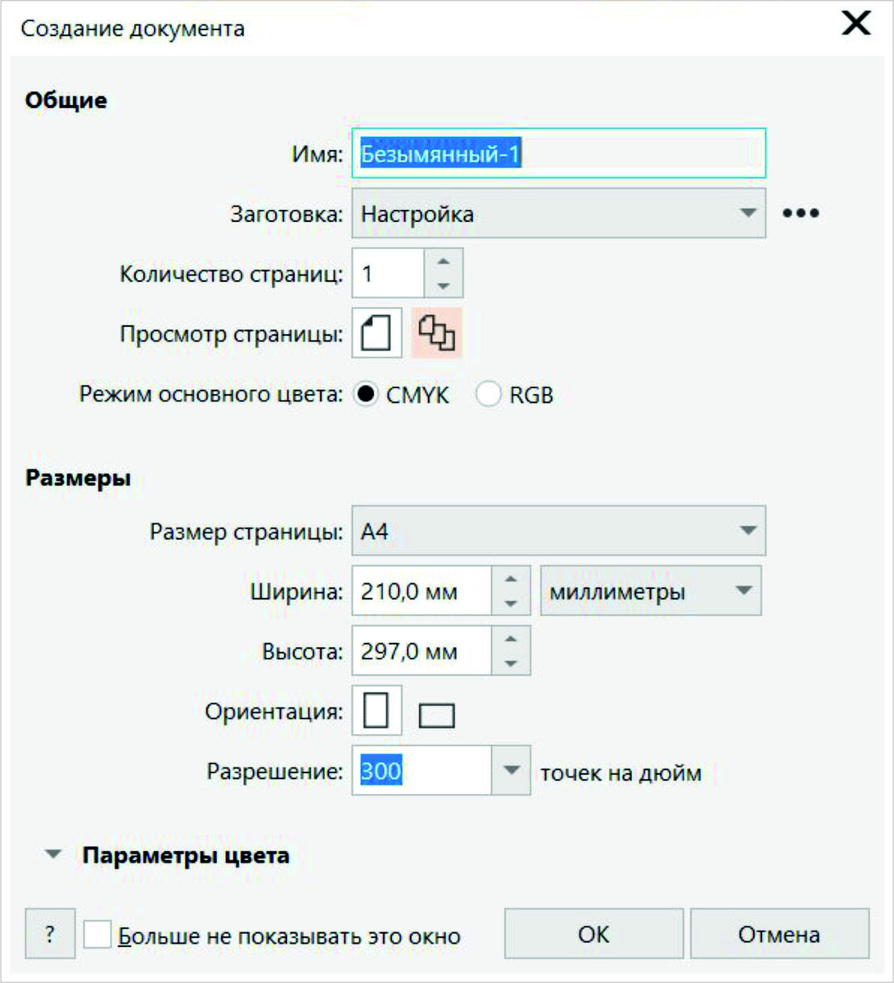Viewport: 894px width, 983px height.
Task: Open the 'Заготовка' preset dropdown
Action: (752, 213)
